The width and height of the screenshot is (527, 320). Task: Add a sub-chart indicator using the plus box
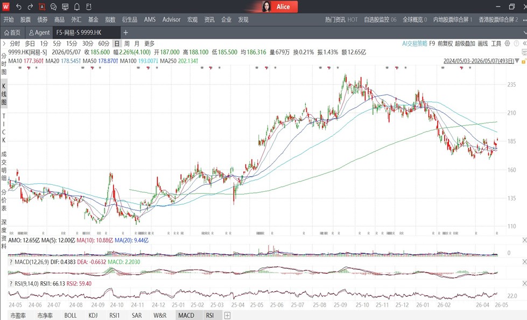click(228, 315)
